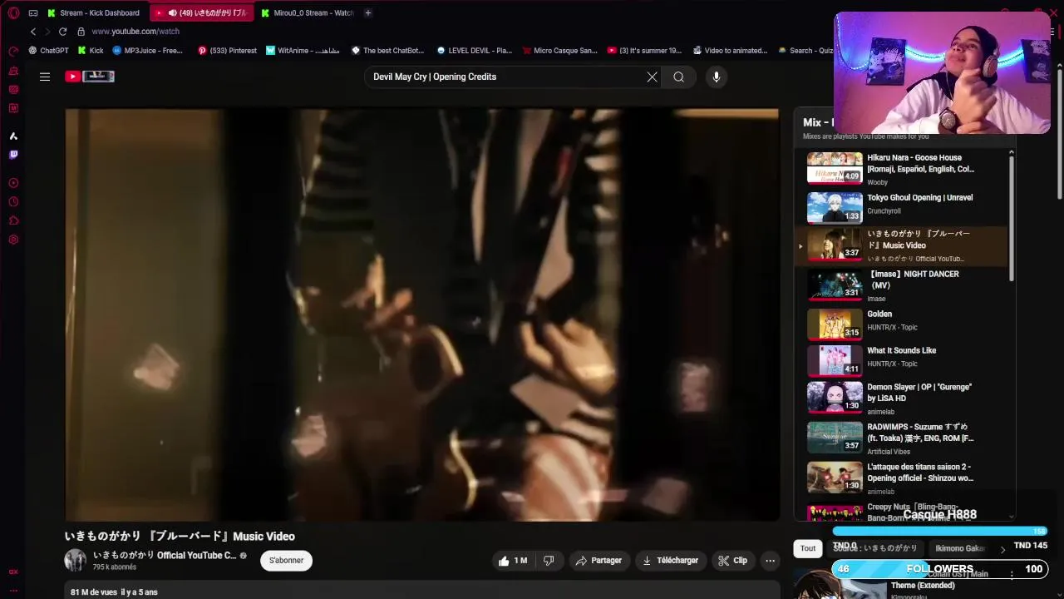Open a new browser tab with plus
This screenshot has width=1064, height=599.
pos(368,12)
